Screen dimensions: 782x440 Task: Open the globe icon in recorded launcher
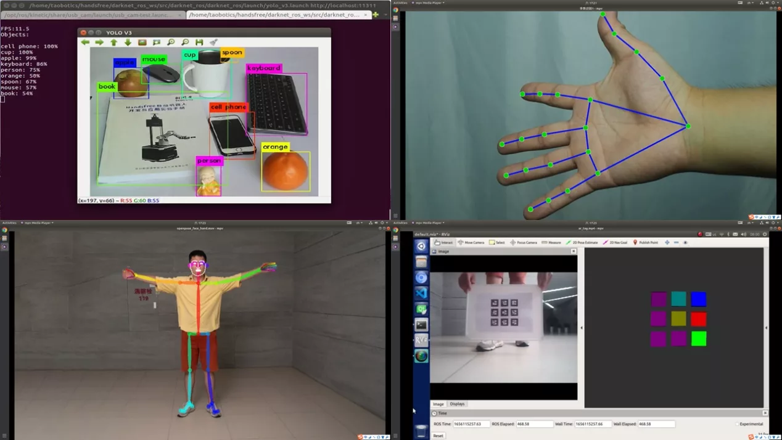point(421,356)
